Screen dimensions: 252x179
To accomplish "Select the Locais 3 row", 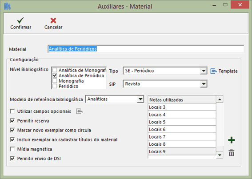I will point(182,107).
